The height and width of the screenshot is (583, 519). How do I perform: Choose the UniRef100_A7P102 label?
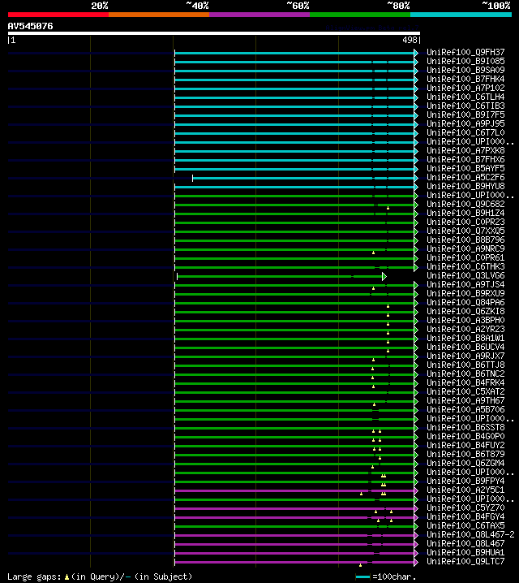(x=465, y=88)
